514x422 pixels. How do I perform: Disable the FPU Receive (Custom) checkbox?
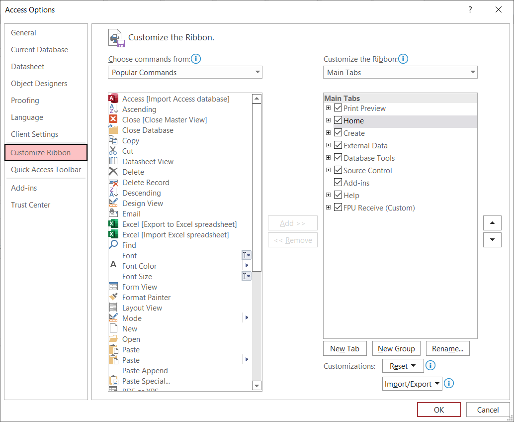(x=338, y=208)
